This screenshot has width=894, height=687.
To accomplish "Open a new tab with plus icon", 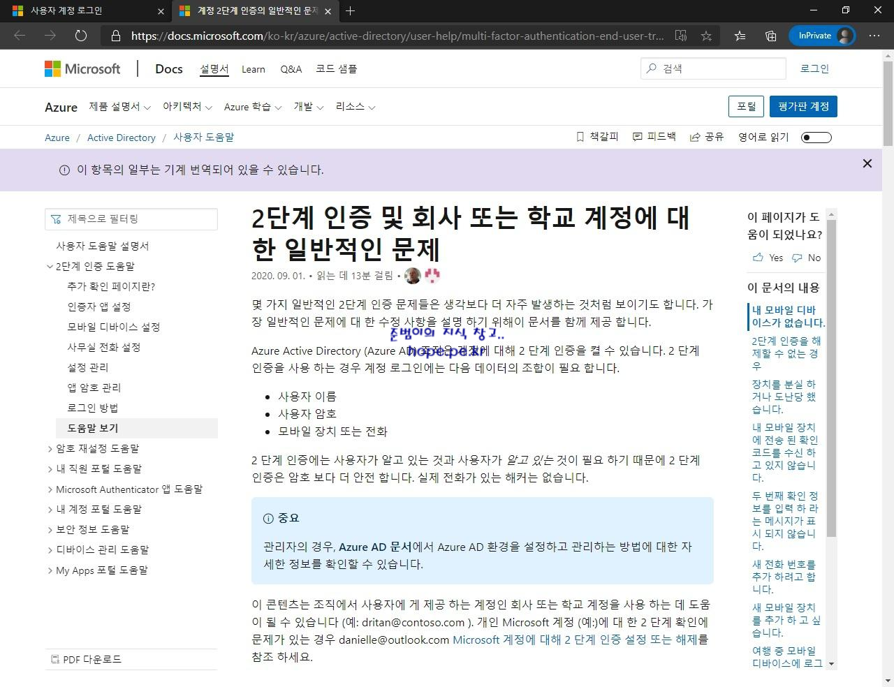I will [x=351, y=10].
